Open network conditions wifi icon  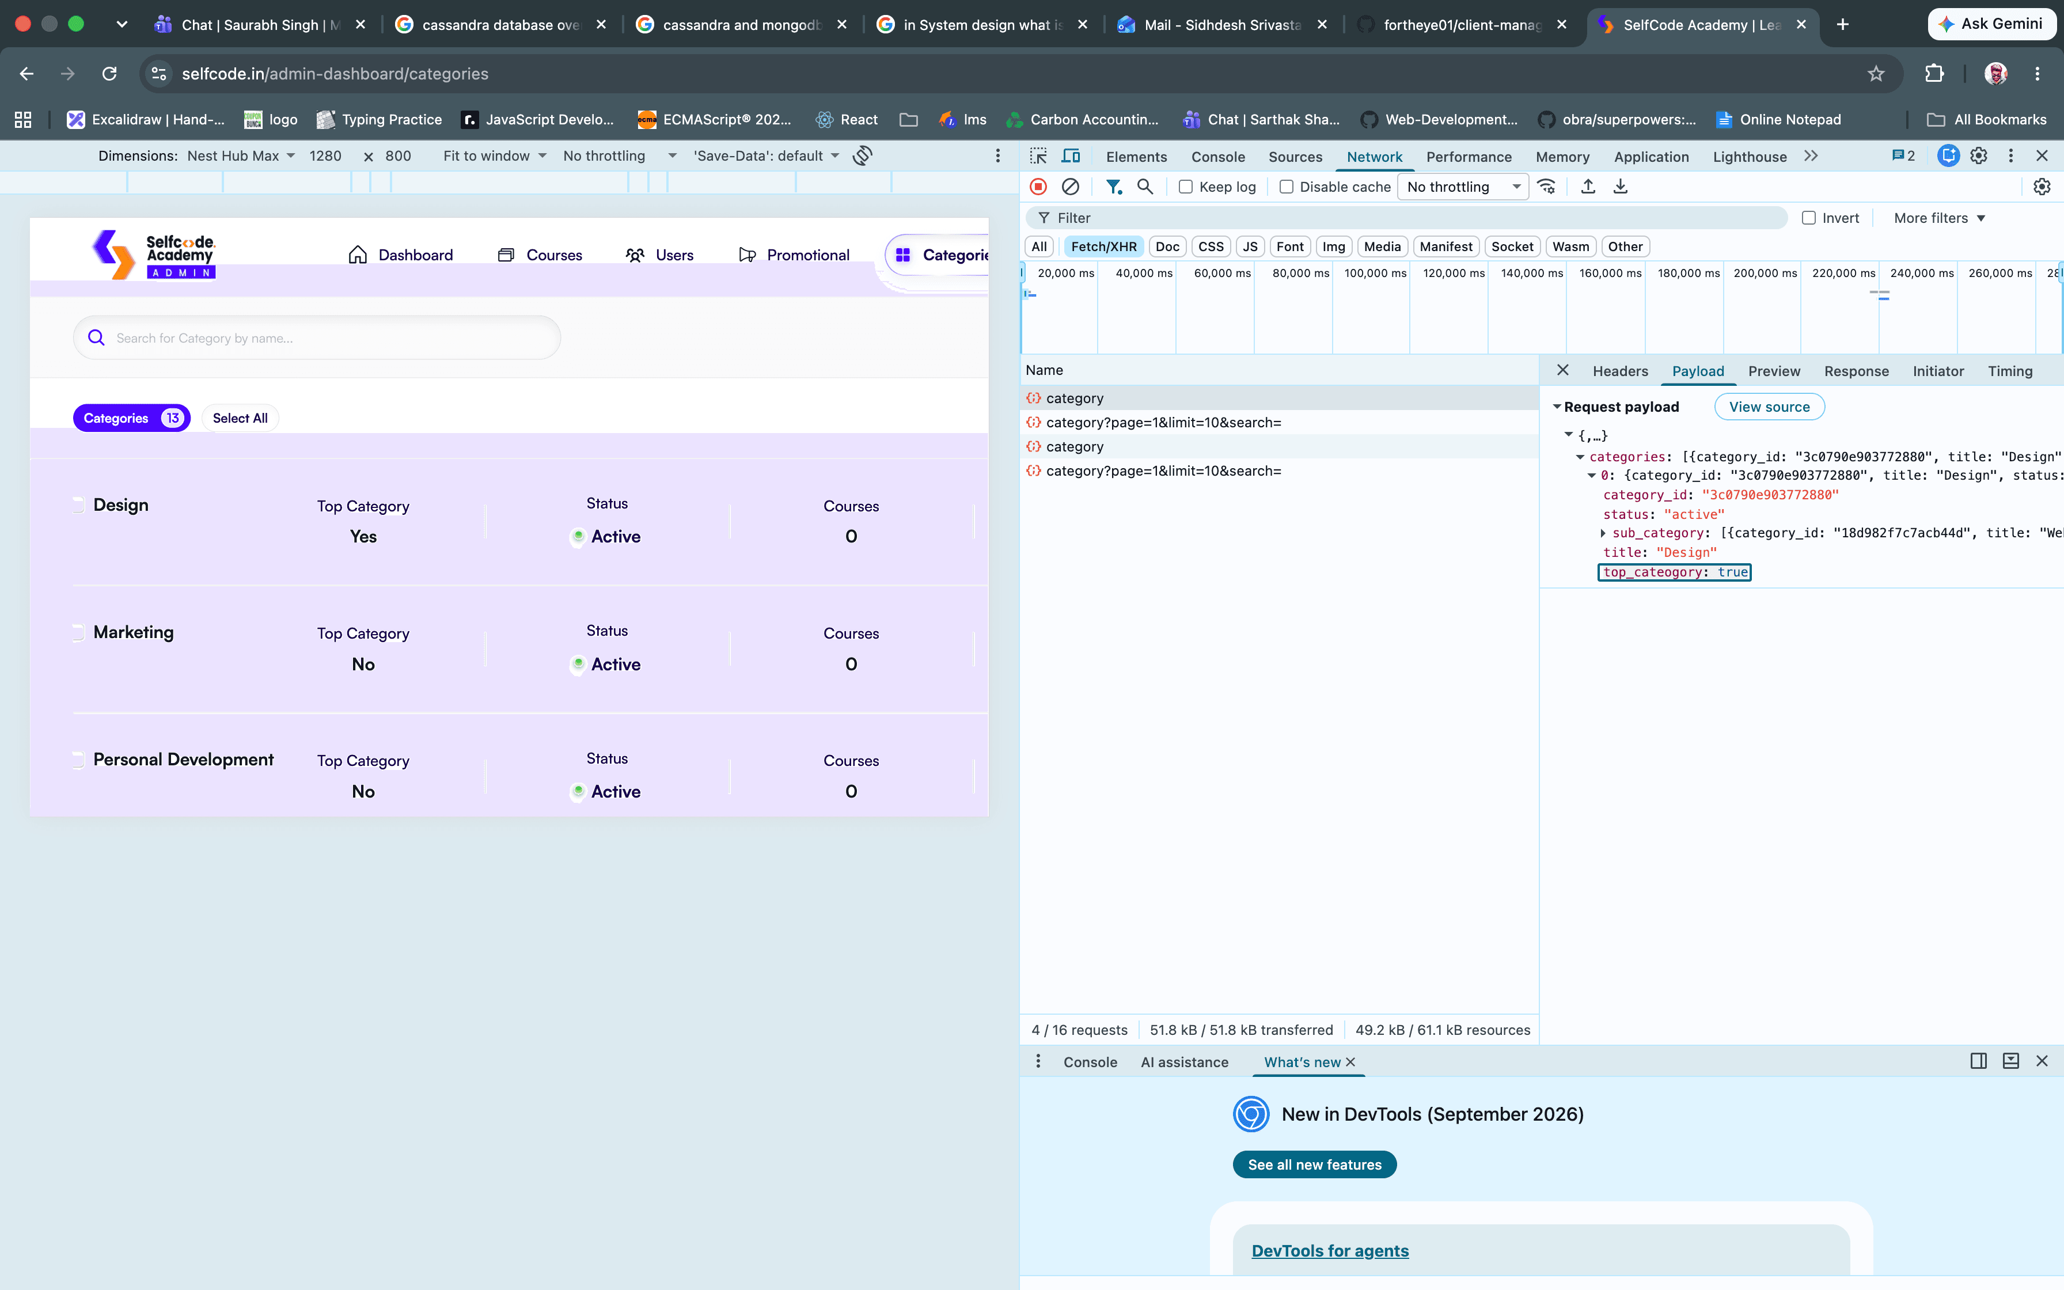tap(1546, 187)
